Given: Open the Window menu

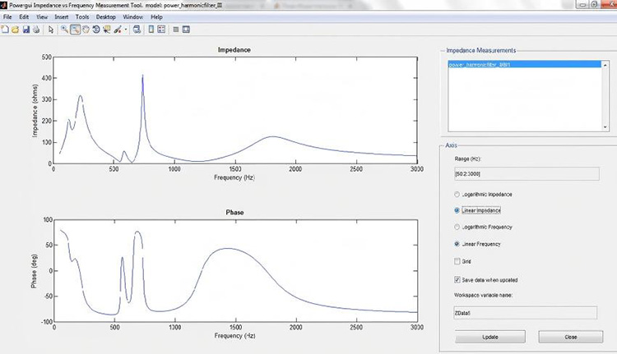Looking at the screenshot, I should pyautogui.click(x=133, y=17).
